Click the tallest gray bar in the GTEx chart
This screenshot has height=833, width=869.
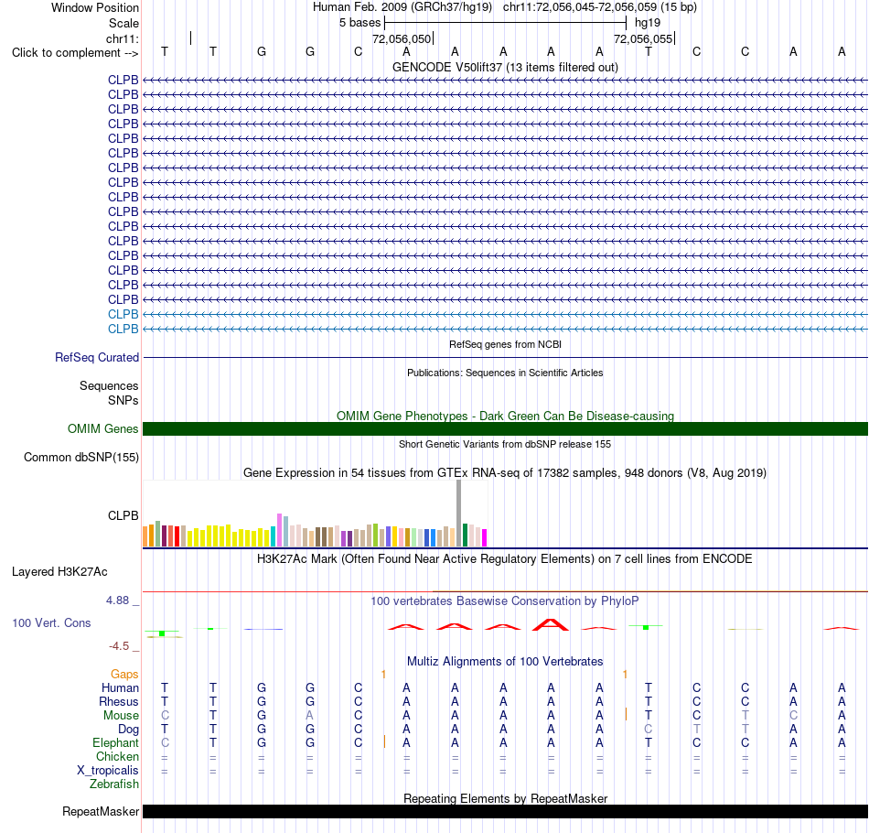(459, 514)
